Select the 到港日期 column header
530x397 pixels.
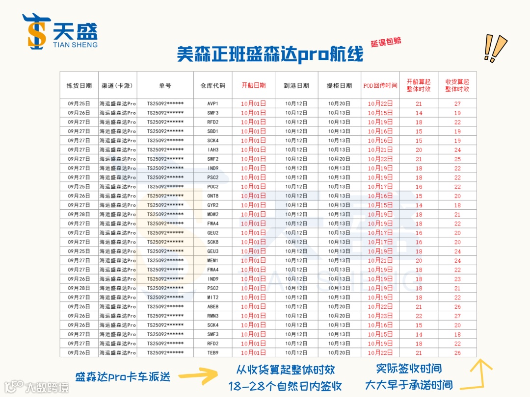pyautogui.click(x=296, y=85)
